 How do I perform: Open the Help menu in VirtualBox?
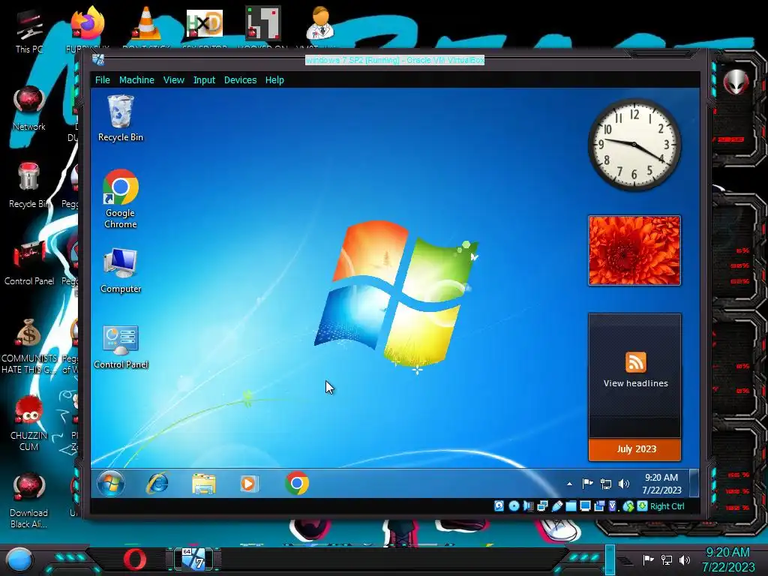coord(274,79)
